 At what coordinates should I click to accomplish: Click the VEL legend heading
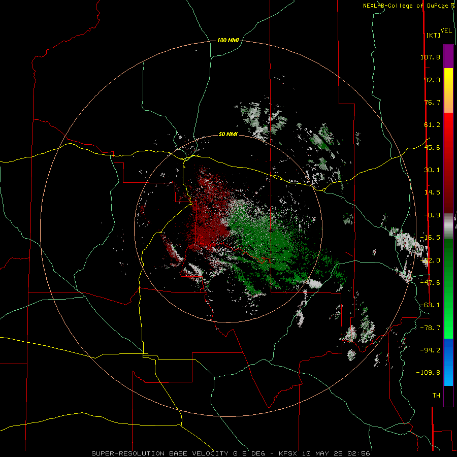[446, 30]
